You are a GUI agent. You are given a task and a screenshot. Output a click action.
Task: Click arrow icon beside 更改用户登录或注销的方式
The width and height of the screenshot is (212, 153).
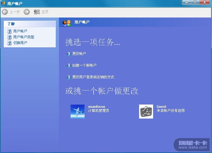pyautogui.click(x=69, y=77)
